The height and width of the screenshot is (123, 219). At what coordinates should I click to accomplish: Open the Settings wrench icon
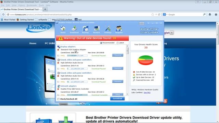[x=108, y=29]
